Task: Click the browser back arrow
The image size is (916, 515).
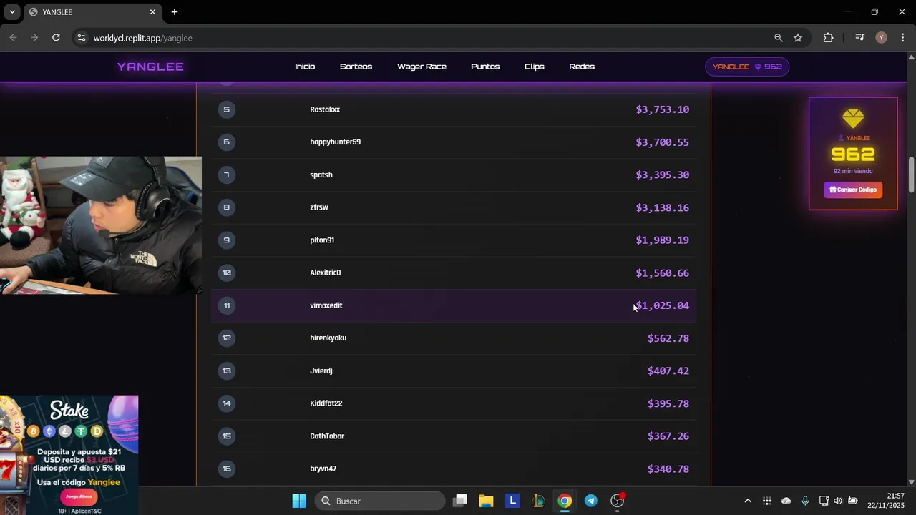Action: [13, 38]
